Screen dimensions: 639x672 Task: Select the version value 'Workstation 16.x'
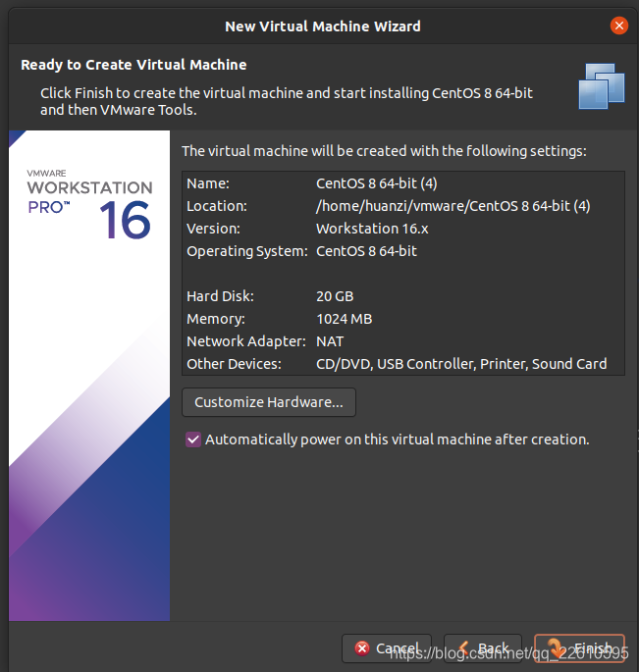click(372, 229)
